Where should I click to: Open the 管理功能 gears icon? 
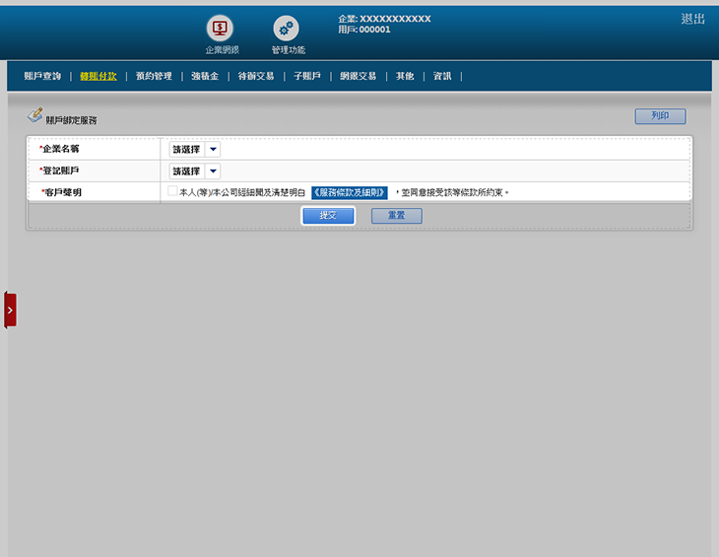click(287, 29)
